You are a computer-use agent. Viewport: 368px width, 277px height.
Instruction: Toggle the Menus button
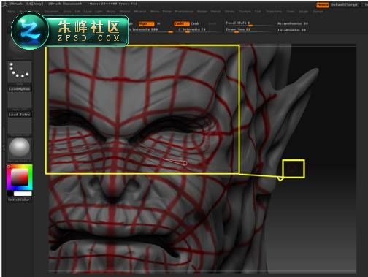click(322, 4)
